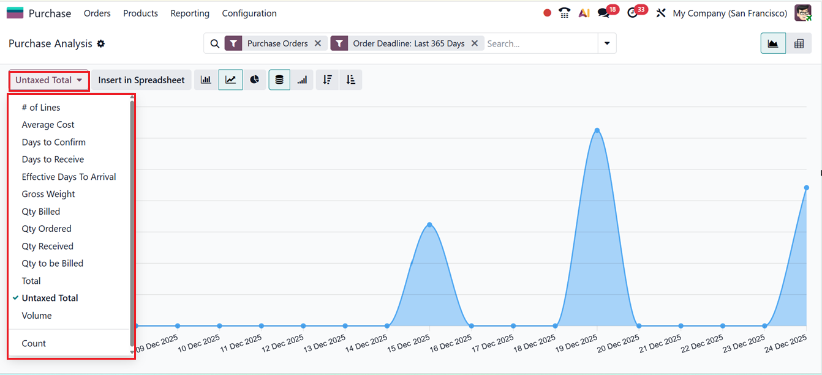Select the Untaxed Total checked measure

(50, 298)
